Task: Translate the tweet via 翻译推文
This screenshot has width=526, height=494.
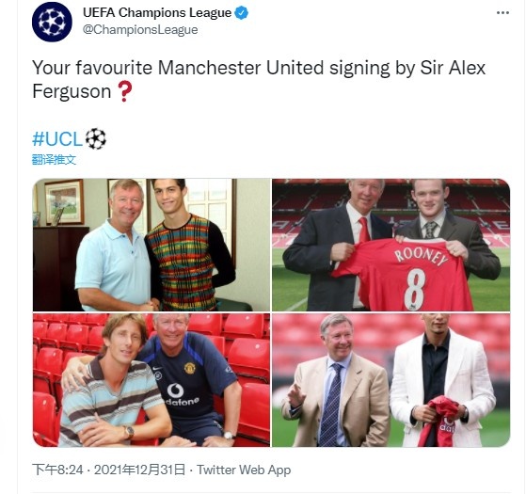Action: (54, 160)
